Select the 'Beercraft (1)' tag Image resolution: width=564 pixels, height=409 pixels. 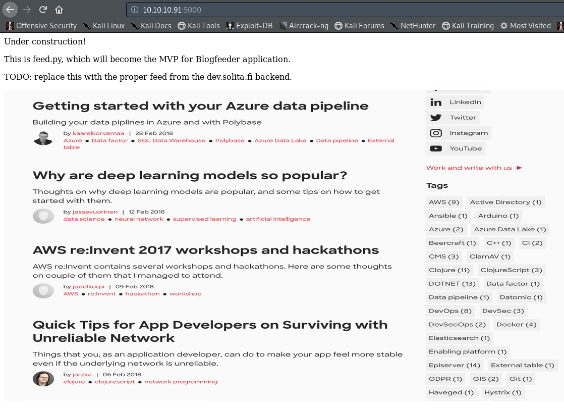coord(452,243)
